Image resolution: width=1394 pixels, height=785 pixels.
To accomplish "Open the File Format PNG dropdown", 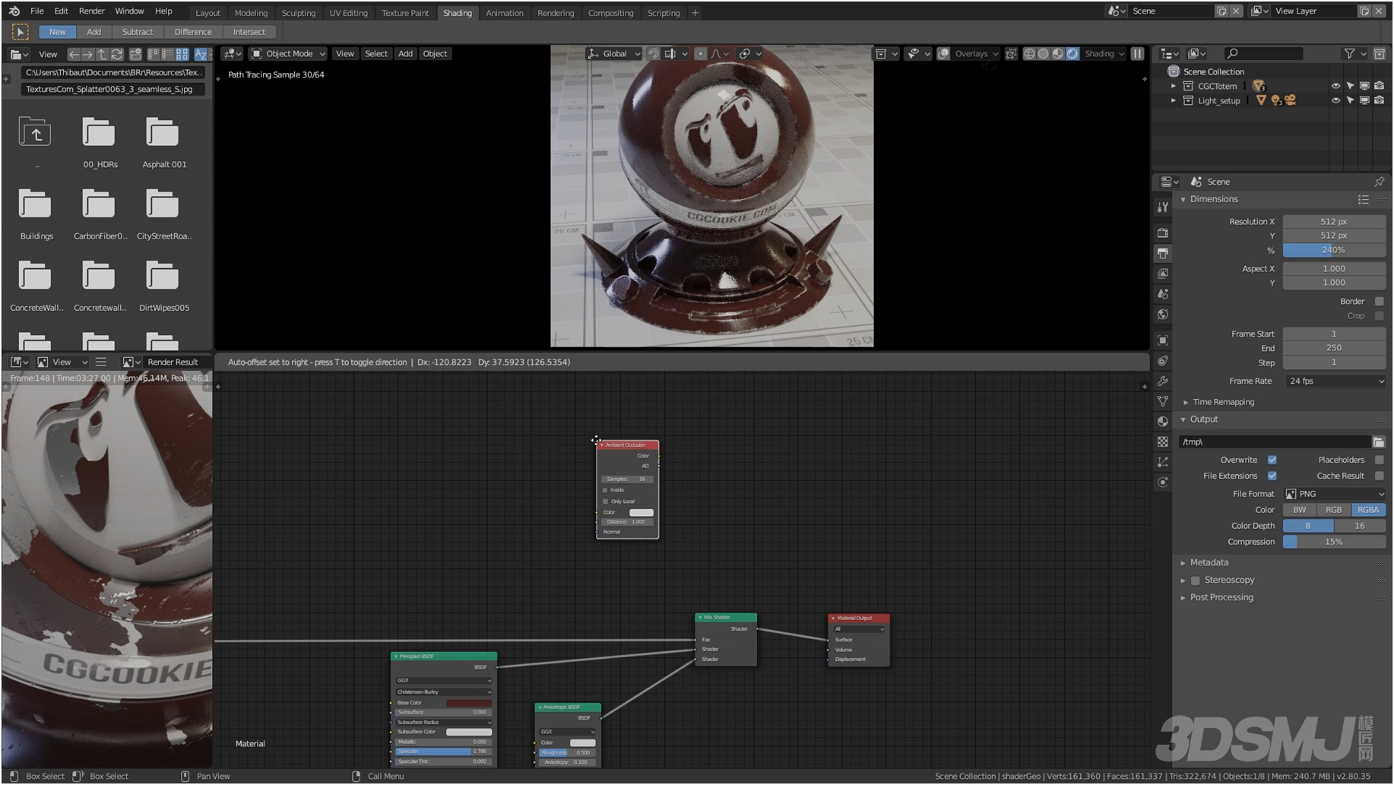I will click(x=1335, y=495).
